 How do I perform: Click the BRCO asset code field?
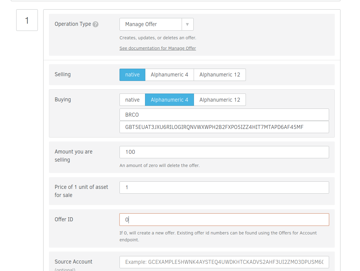(x=224, y=115)
